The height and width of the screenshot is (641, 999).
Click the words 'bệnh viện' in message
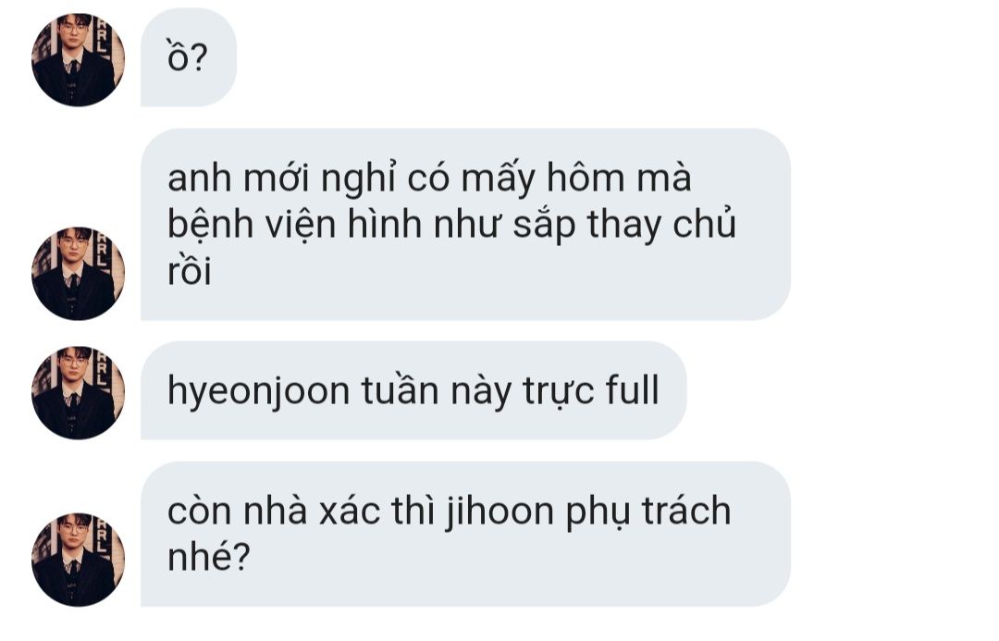click(252, 226)
